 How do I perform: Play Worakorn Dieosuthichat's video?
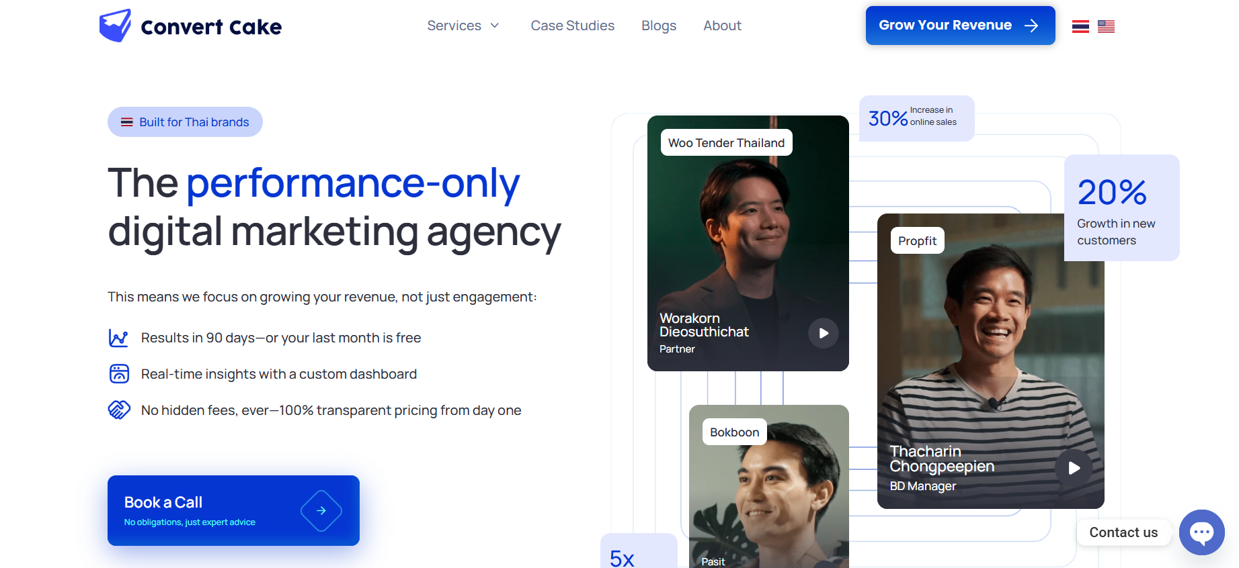coord(824,333)
